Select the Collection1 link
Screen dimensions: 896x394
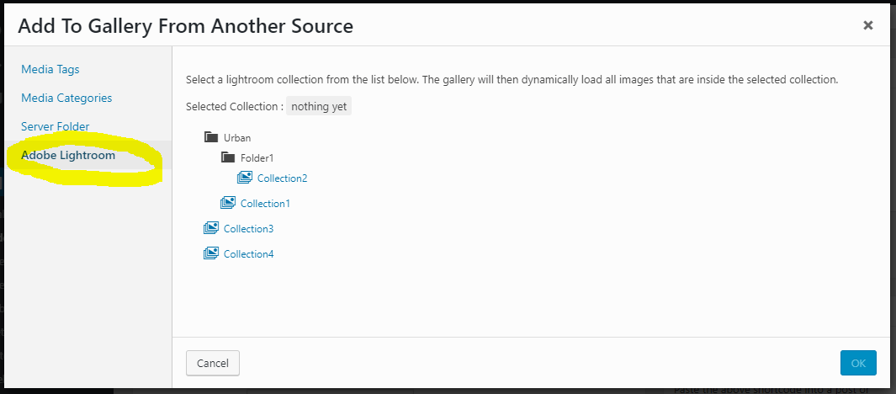point(265,204)
